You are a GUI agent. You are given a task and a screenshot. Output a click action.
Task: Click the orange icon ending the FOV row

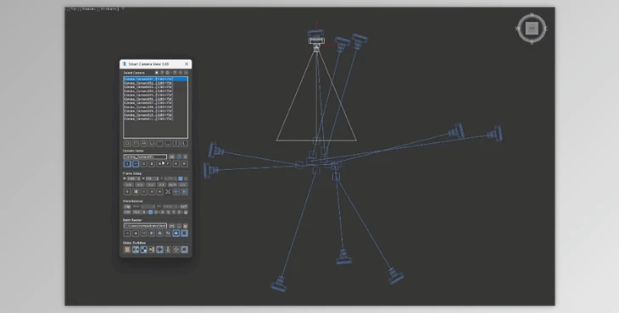186,212
